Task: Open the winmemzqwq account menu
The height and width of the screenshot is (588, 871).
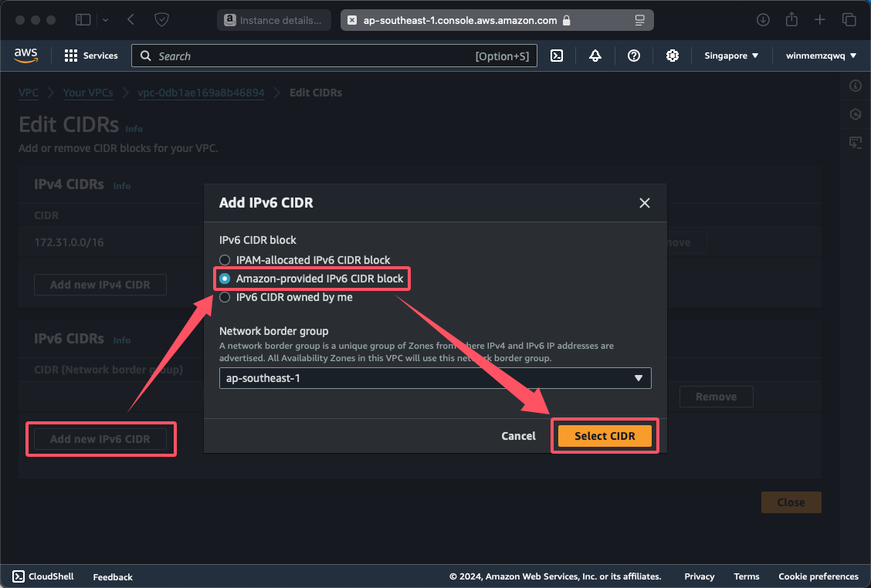Action: pyautogui.click(x=821, y=56)
